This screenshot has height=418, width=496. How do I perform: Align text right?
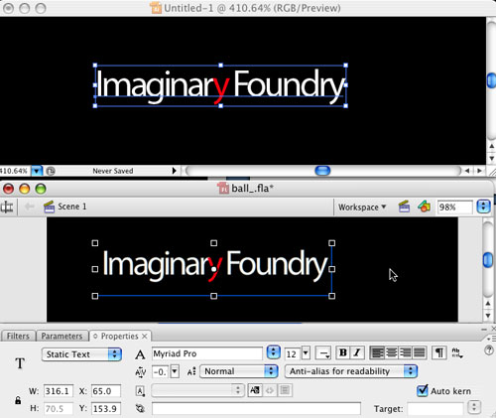pyautogui.click(x=405, y=352)
